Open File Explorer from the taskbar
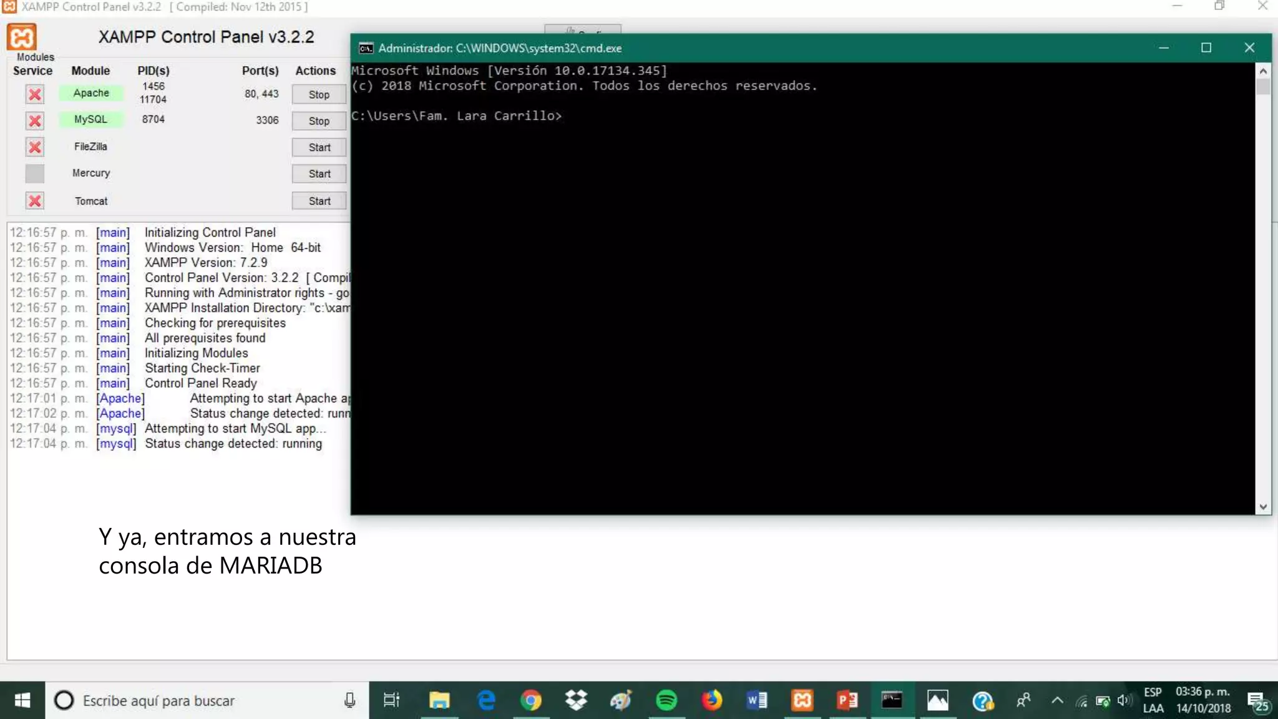Image resolution: width=1278 pixels, height=719 pixels. coord(439,700)
